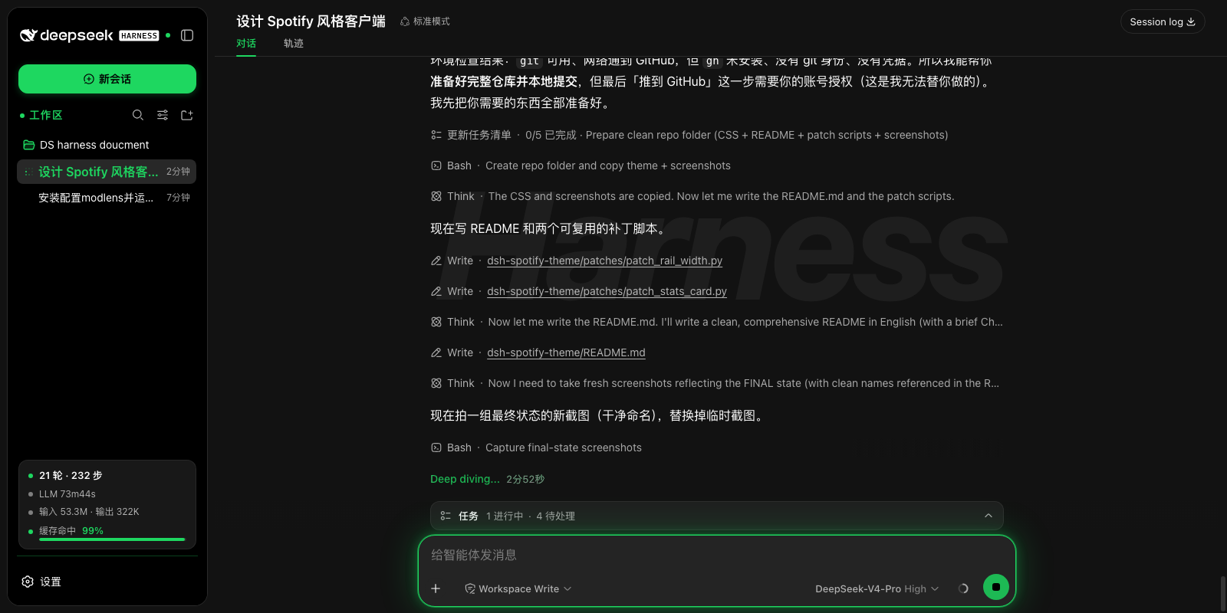Click the conversation title 设计 Spotify 风格客户端
The height and width of the screenshot is (613, 1227).
click(x=311, y=21)
